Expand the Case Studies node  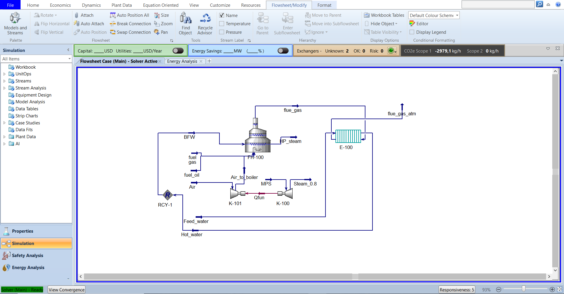(4, 123)
